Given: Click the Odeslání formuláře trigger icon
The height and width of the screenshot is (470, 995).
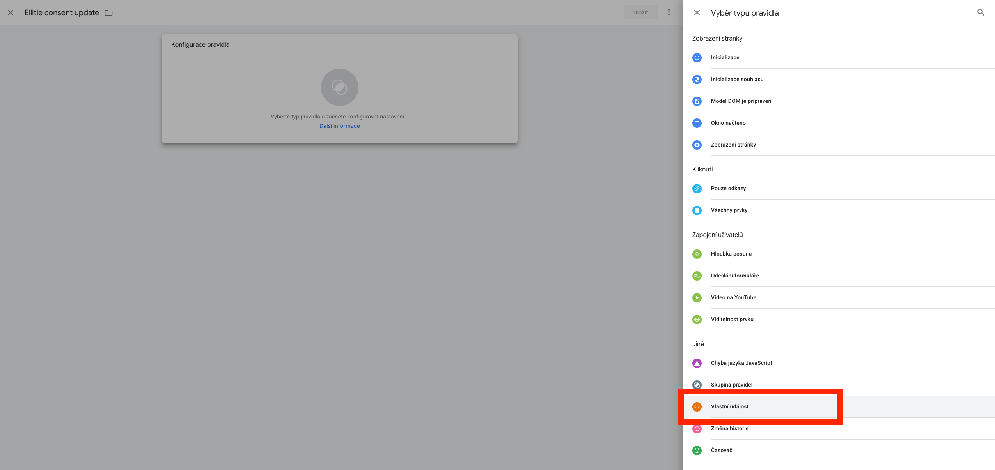Looking at the screenshot, I should click(697, 276).
